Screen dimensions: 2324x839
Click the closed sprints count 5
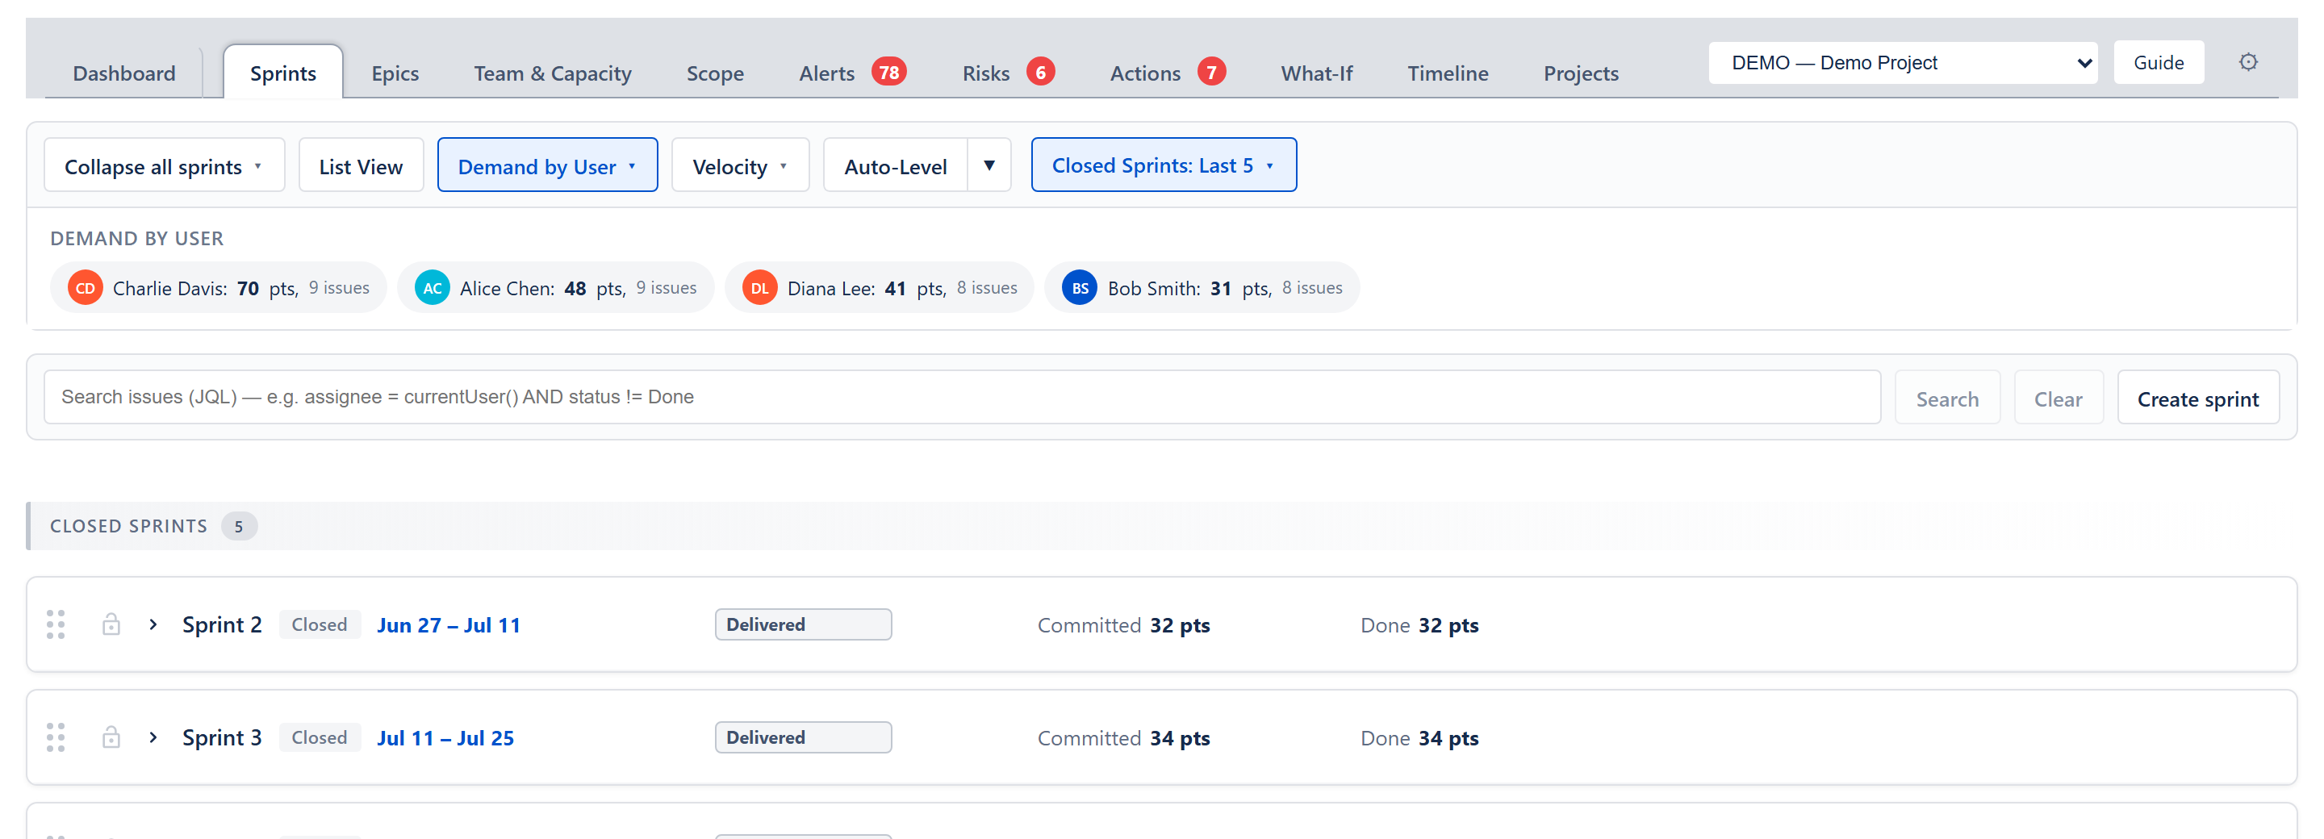point(239,526)
